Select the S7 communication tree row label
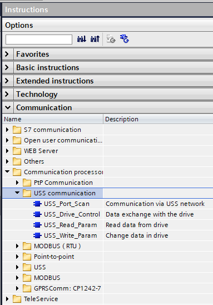 tap(52, 130)
